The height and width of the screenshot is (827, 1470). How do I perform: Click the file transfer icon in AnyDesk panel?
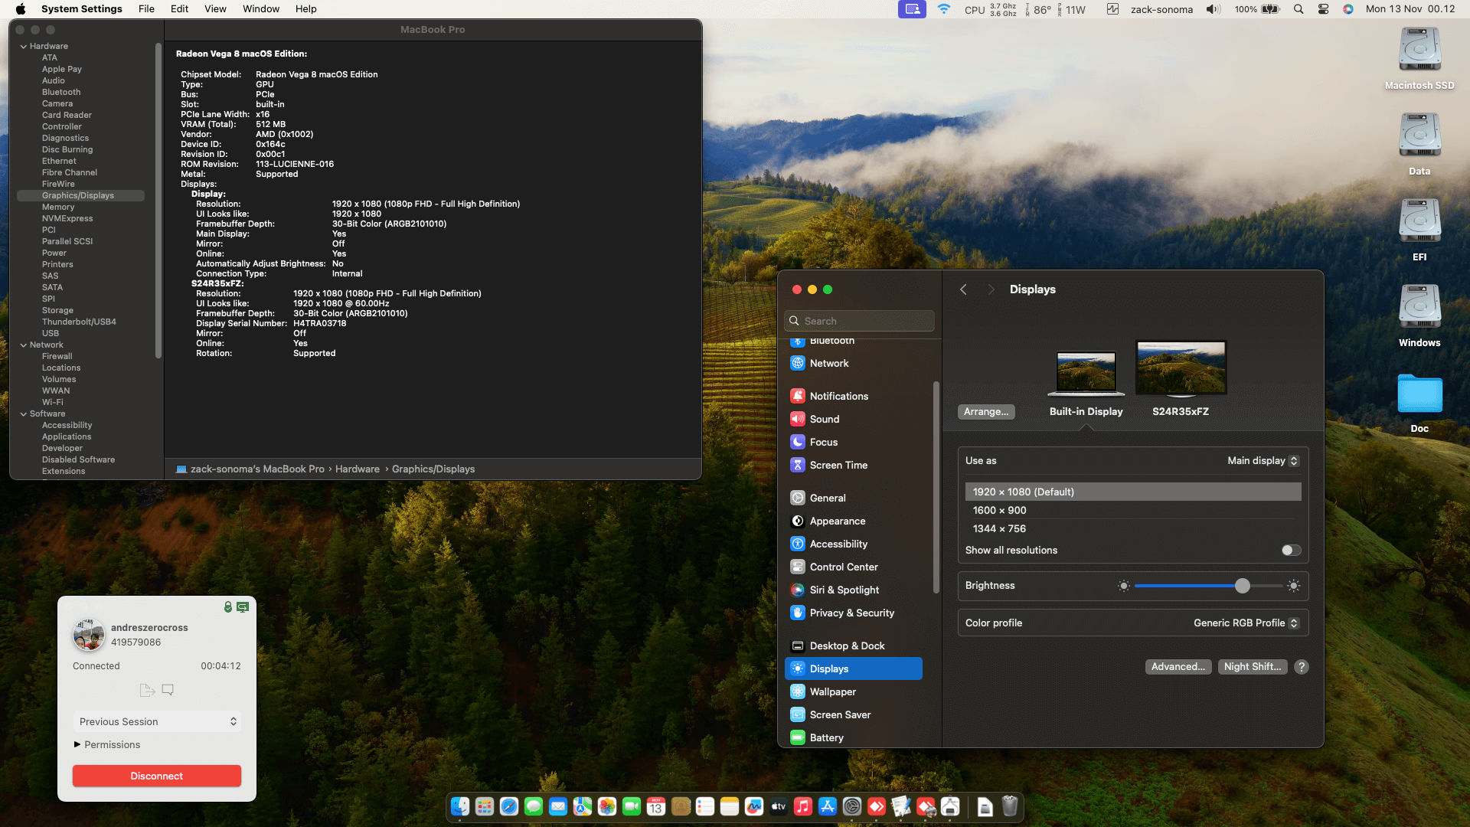[147, 690]
